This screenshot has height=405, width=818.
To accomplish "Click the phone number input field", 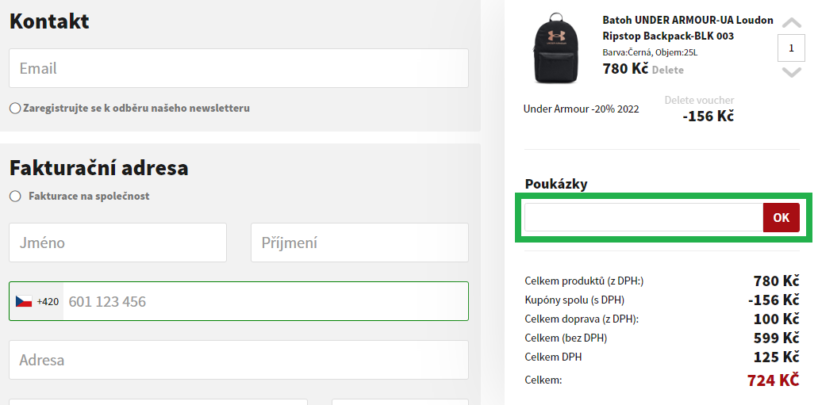I will pyautogui.click(x=266, y=301).
